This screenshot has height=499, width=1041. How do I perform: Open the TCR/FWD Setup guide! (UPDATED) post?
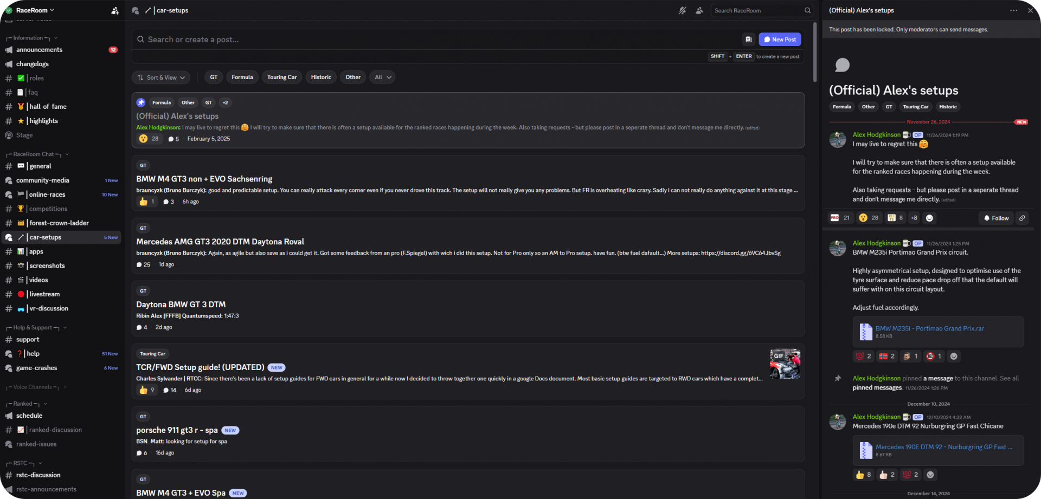[x=468, y=372]
